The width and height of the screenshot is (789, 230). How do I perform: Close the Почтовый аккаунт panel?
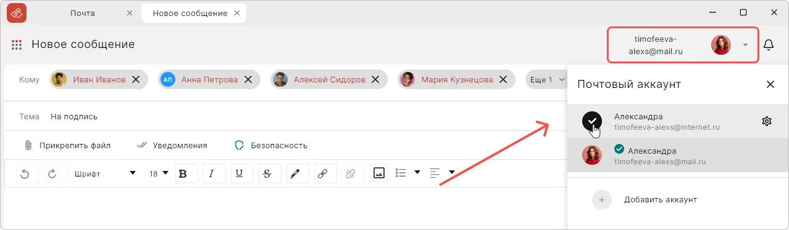click(x=770, y=84)
